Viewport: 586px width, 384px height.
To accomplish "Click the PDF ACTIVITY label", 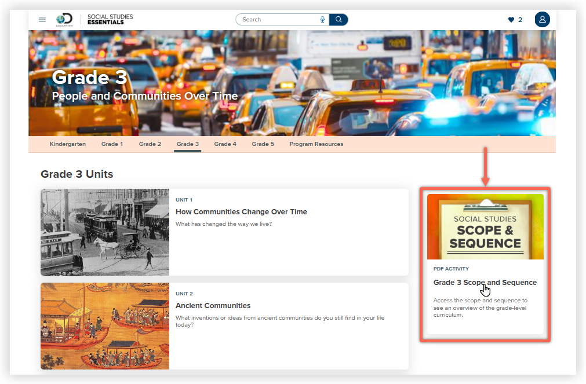I will [x=451, y=269].
